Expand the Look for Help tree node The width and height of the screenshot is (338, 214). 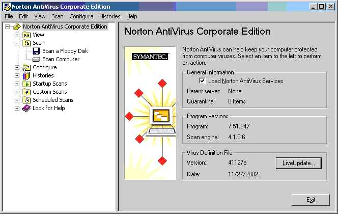(17, 109)
